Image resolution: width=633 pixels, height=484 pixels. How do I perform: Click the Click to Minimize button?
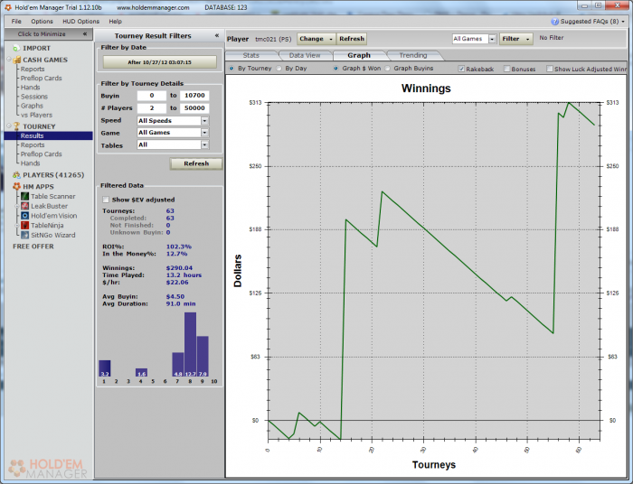point(49,33)
